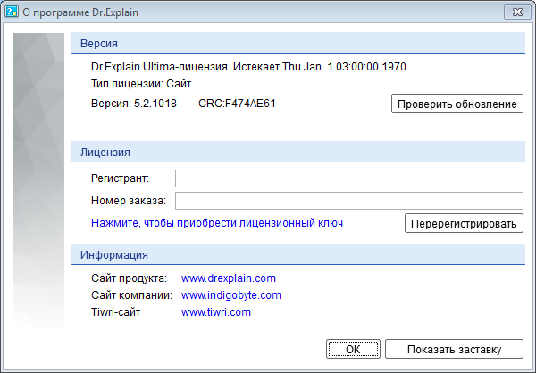Click the Dr.Explain icon in title bar
The width and height of the screenshot is (536, 373).
[x=13, y=12]
